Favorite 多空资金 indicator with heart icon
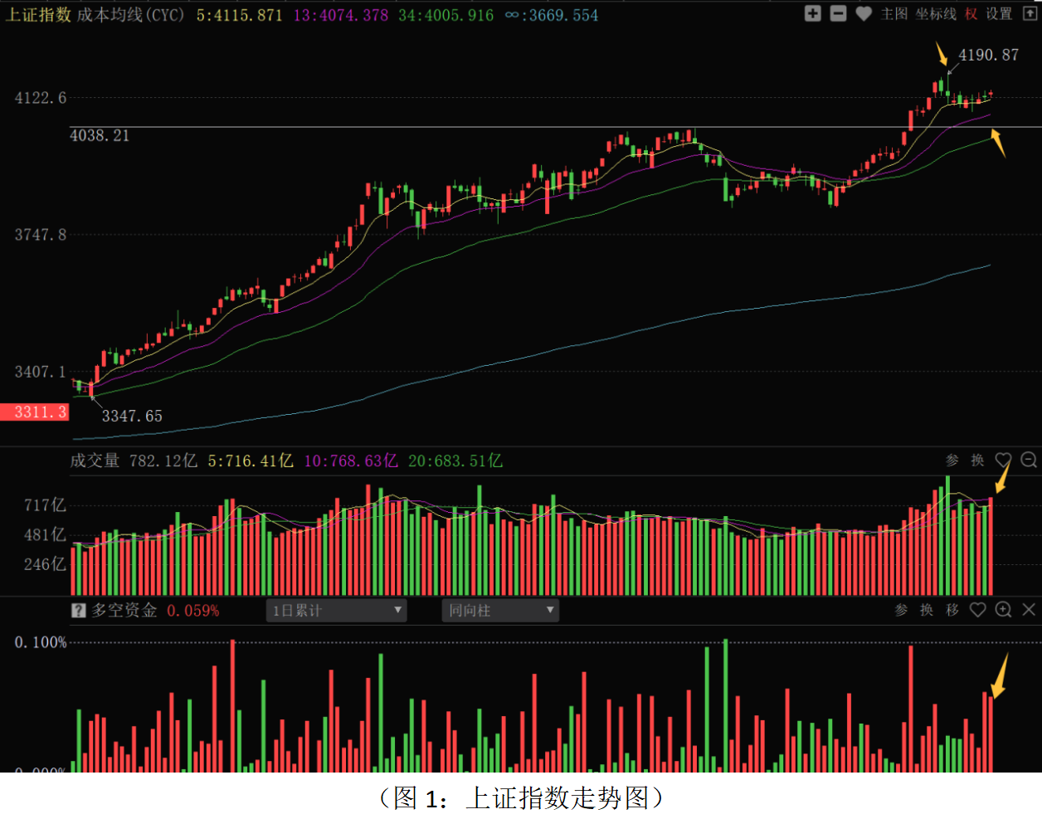Image resolution: width=1042 pixels, height=819 pixels. (978, 610)
